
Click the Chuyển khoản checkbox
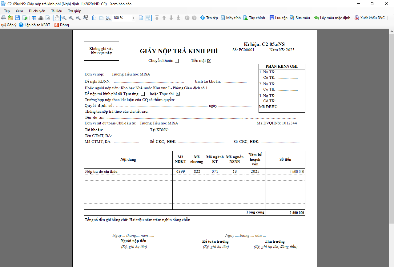tap(177, 61)
